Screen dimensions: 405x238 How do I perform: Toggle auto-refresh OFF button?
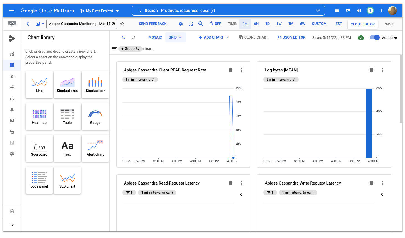(215, 24)
